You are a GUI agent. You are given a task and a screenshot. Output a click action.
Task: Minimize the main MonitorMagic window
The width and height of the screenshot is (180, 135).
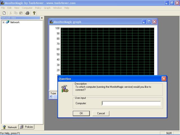tap(166, 3)
